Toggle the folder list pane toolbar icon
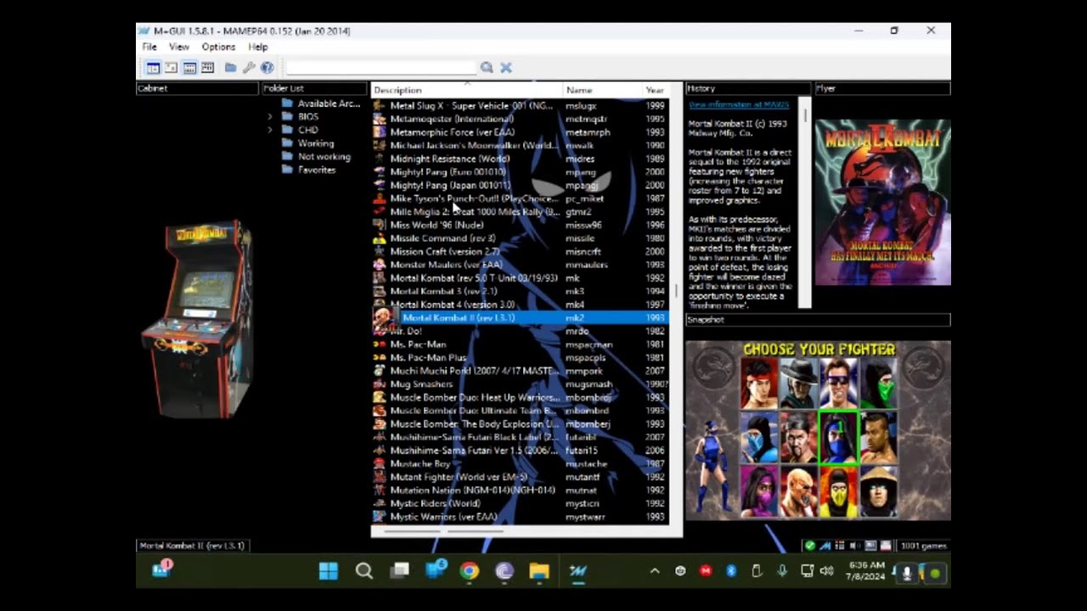 [x=153, y=68]
